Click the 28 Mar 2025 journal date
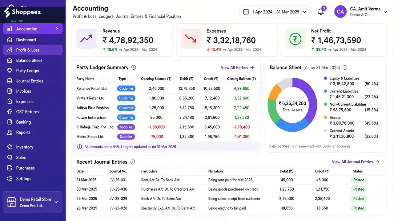This screenshot has height=221, width=394. [86, 208]
